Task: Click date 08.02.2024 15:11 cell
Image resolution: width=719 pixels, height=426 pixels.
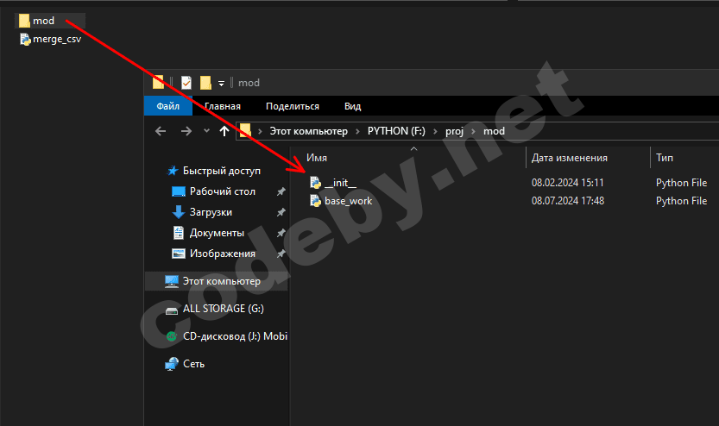Action: pyautogui.click(x=568, y=183)
